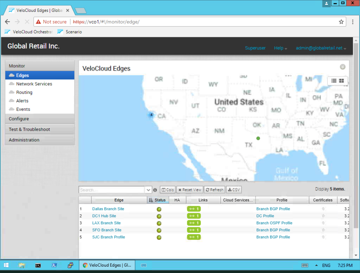Open the Cols column chooser
The width and height of the screenshot is (360, 273).
[x=168, y=190]
